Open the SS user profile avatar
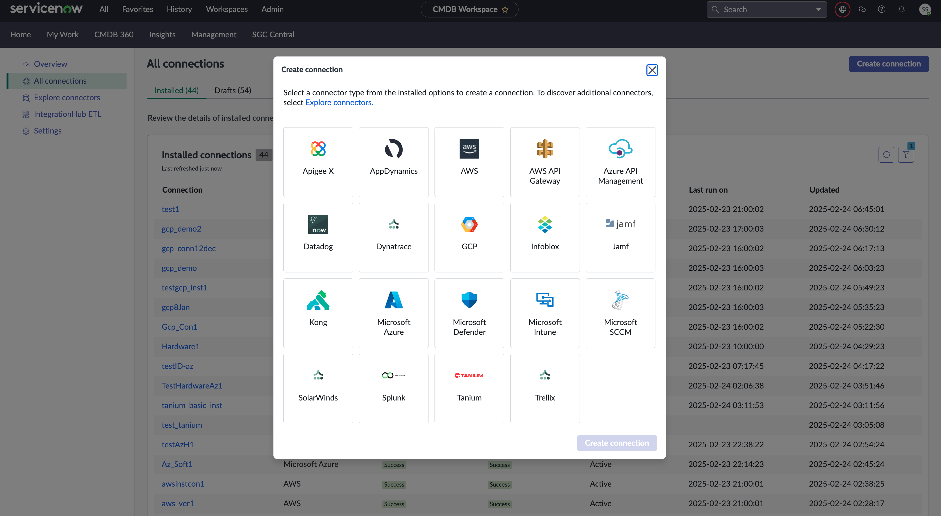 pos(925,10)
